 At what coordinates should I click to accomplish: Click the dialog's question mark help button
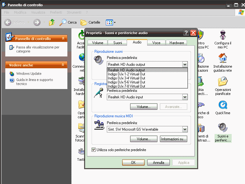(186, 33)
